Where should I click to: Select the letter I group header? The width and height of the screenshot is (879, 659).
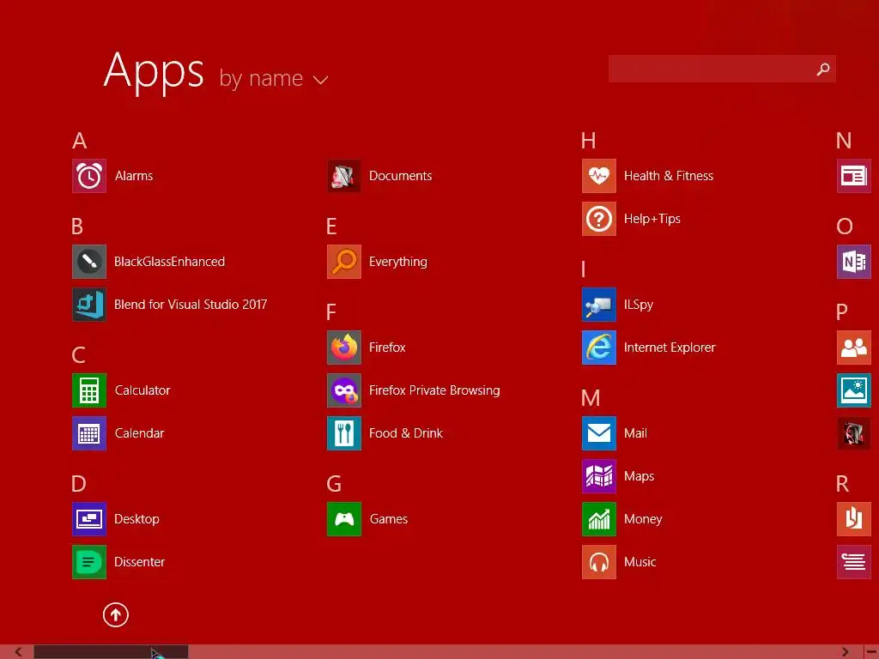584,269
